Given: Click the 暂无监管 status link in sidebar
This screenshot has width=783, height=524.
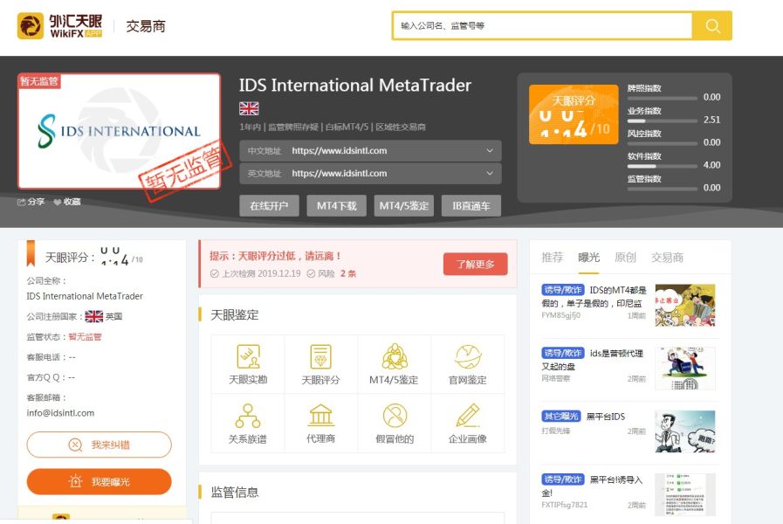Looking at the screenshot, I should click(x=85, y=337).
